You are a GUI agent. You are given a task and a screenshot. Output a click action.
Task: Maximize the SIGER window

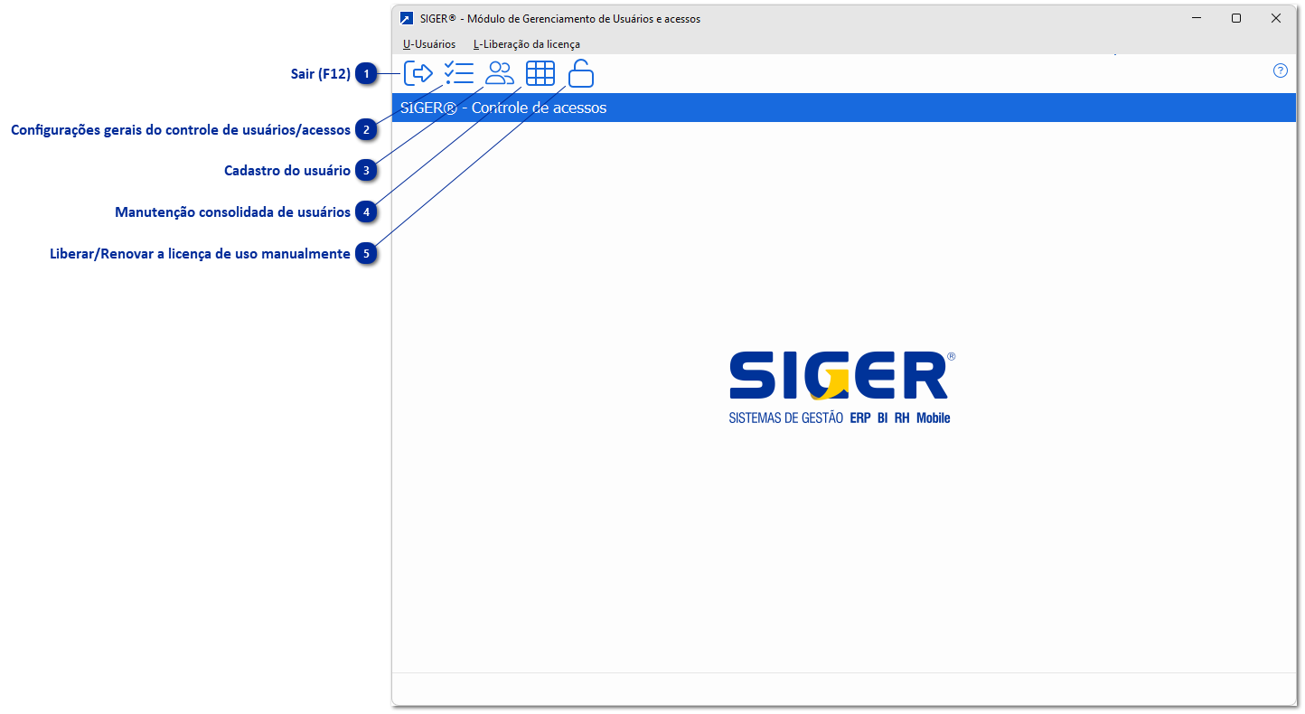[1236, 18]
